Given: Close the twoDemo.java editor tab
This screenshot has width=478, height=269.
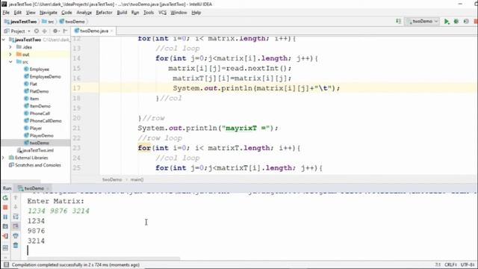Looking at the screenshot, I should coord(112,31).
